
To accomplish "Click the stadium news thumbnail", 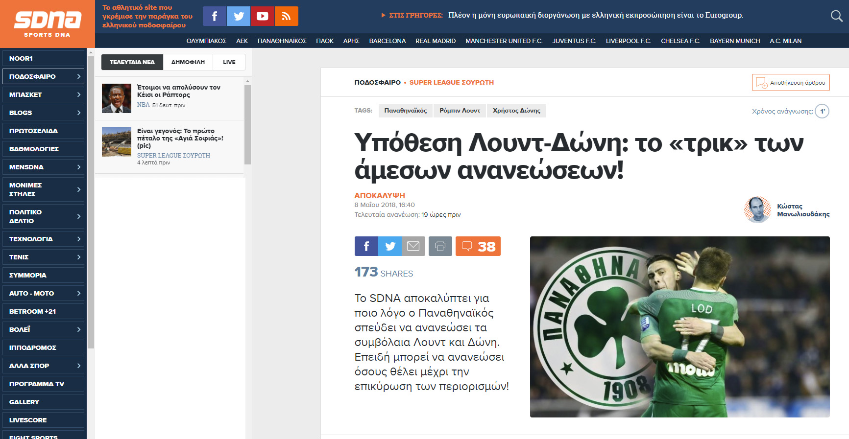I will pyautogui.click(x=117, y=142).
